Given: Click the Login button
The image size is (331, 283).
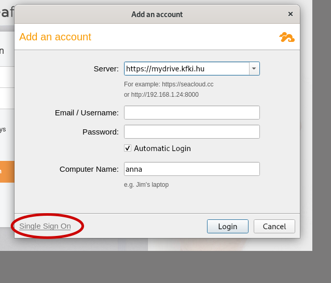Looking at the screenshot, I should 228,227.
